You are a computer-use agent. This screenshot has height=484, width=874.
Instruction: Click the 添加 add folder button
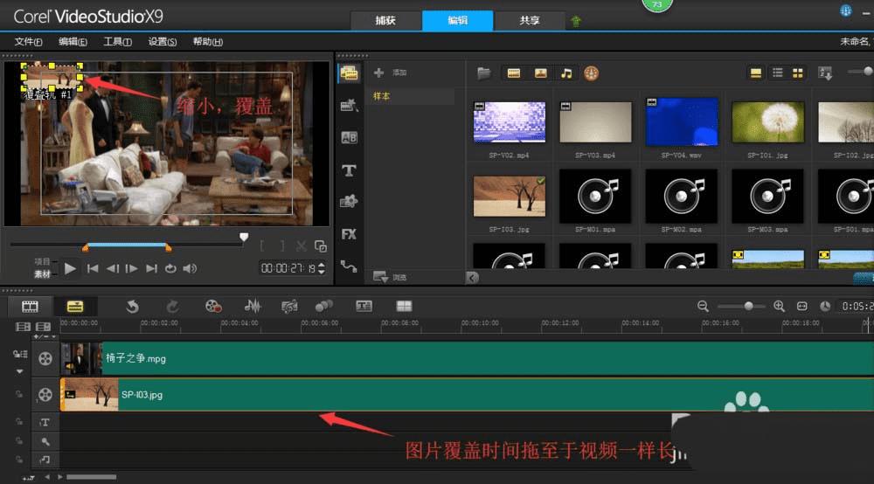point(390,73)
